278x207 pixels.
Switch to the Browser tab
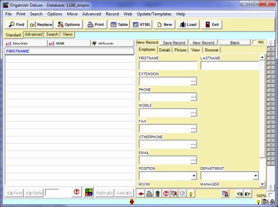click(x=212, y=50)
